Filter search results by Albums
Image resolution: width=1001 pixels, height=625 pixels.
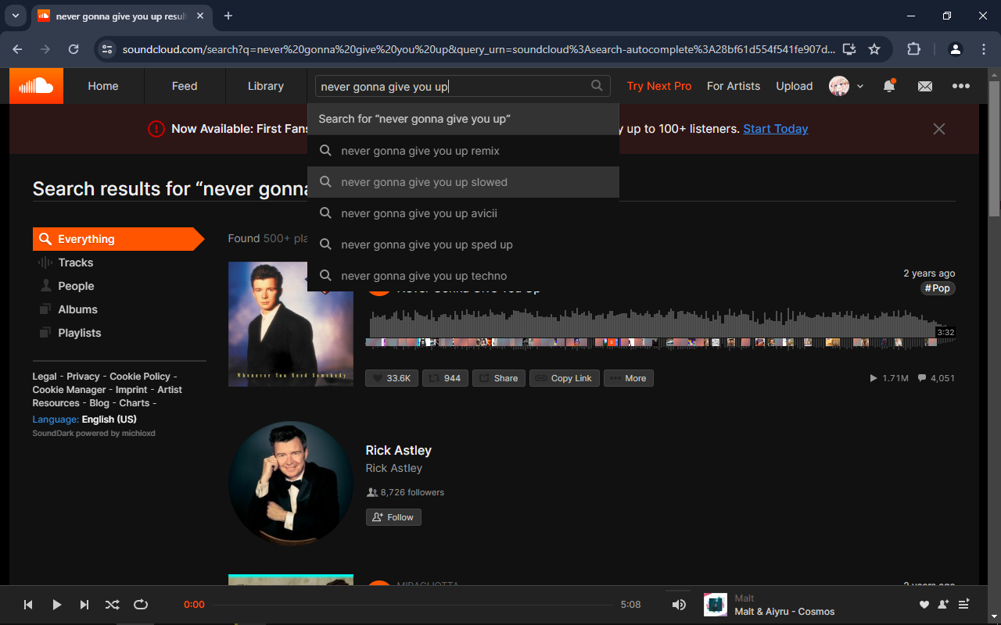click(77, 309)
